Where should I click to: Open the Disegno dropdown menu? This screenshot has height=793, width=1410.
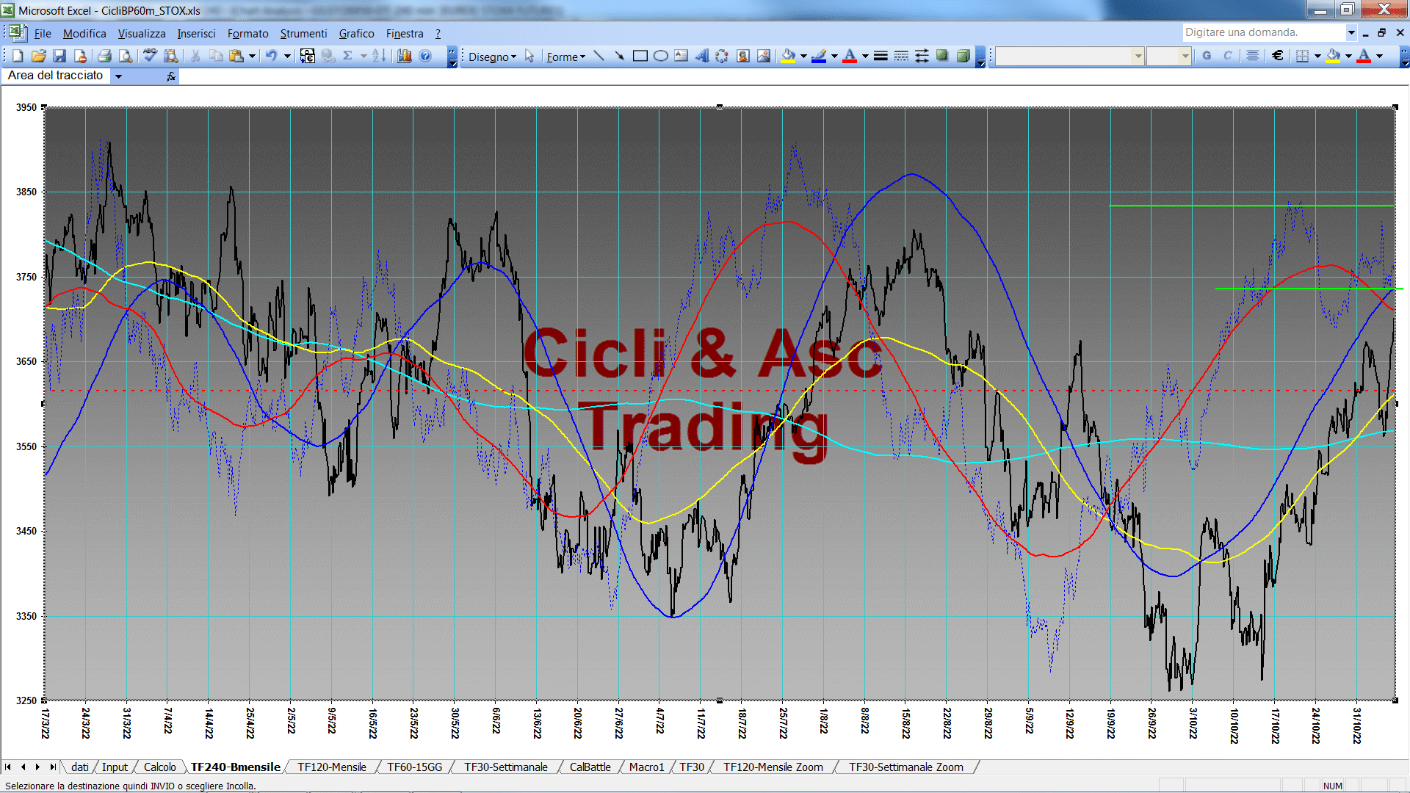pos(492,57)
